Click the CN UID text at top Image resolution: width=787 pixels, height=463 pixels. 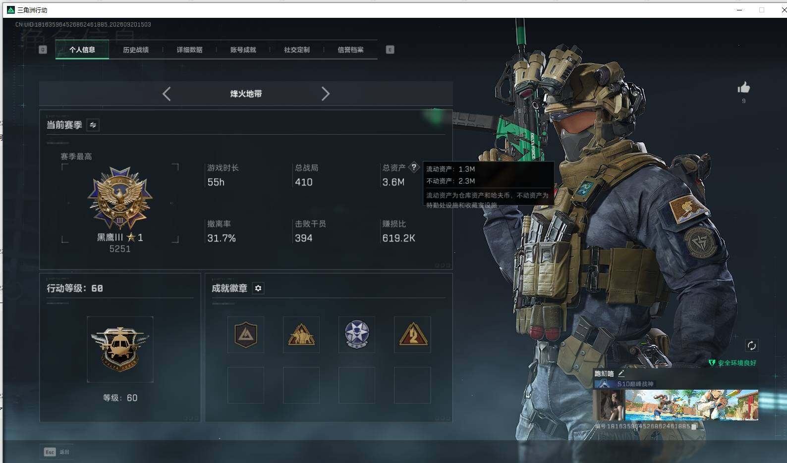click(x=83, y=24)
